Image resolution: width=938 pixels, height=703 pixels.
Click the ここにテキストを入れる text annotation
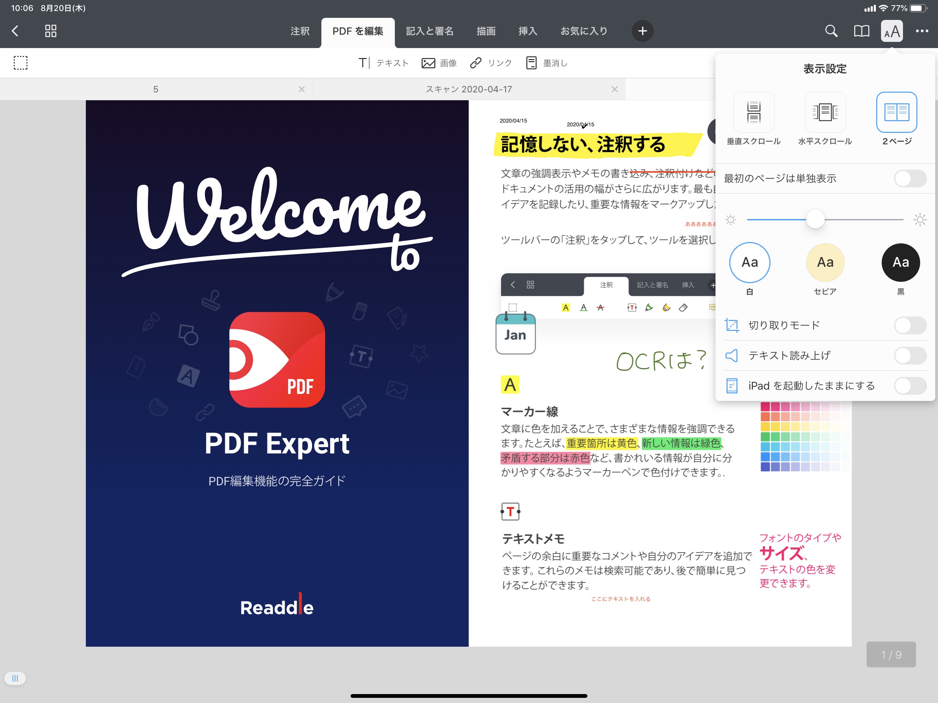pyautogui.click(x=621, y=599)
